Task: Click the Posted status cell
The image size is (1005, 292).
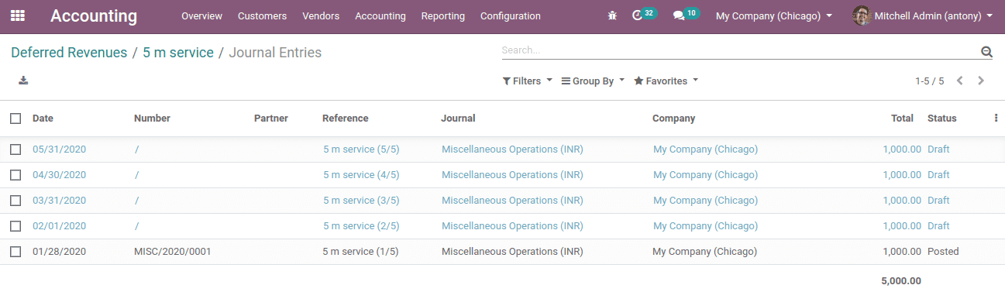Action: [943, 252]
